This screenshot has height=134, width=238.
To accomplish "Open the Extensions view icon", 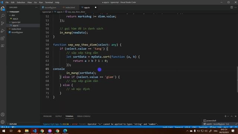I will coord(3,38).
